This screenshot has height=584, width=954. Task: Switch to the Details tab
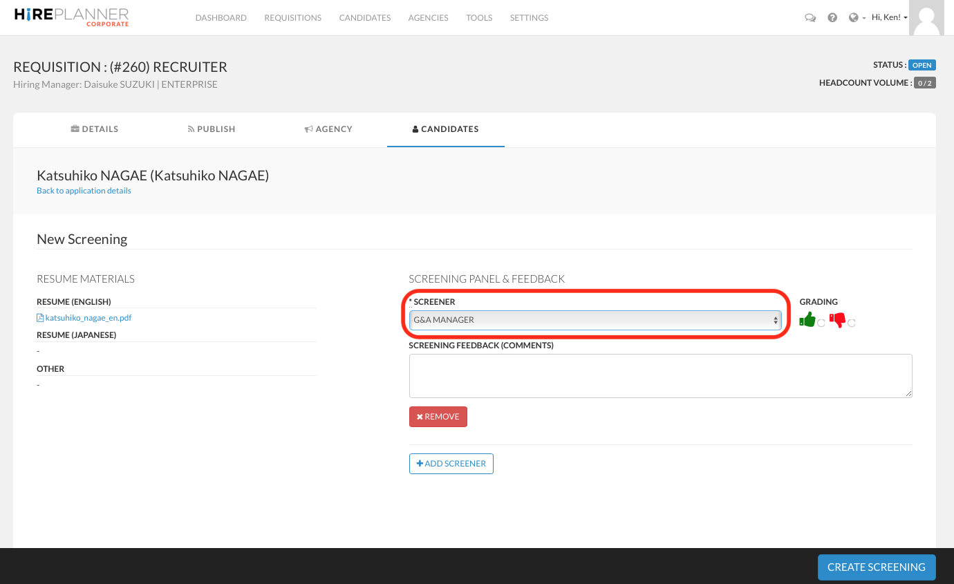coord(95,129)
